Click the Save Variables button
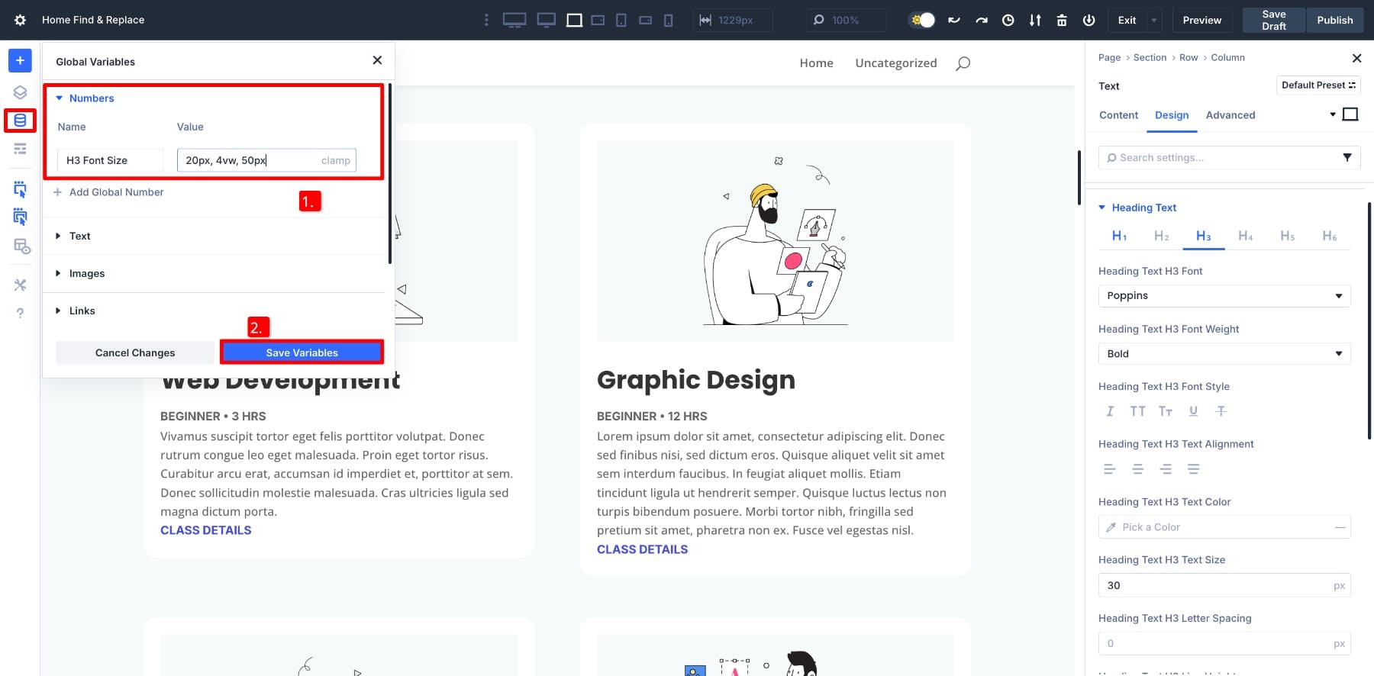This screenshot has height=676, width=1374. 302,352
